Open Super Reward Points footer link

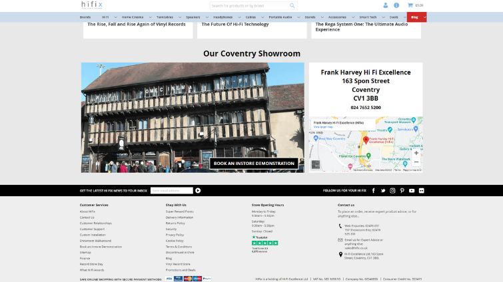click(179, 211)
